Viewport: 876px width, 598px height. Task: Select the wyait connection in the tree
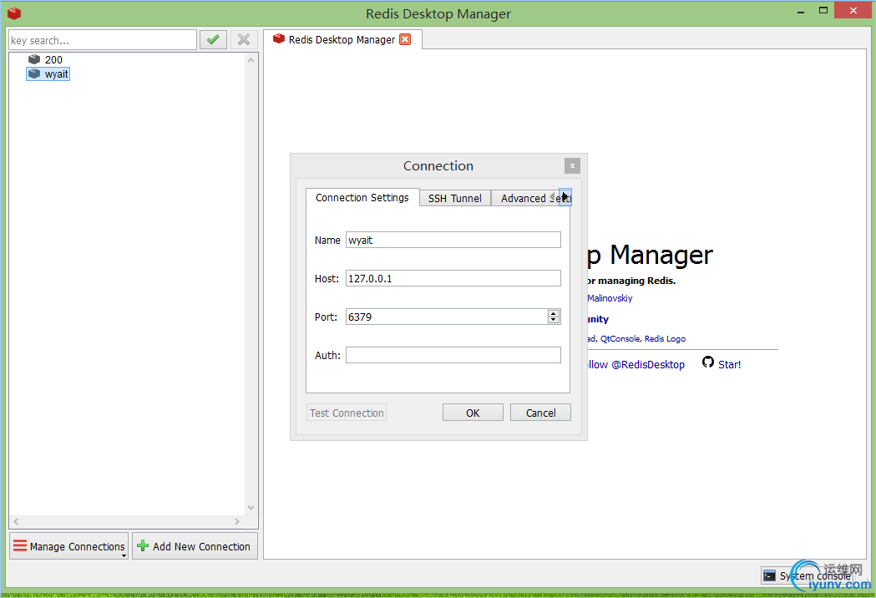[48, 73]
